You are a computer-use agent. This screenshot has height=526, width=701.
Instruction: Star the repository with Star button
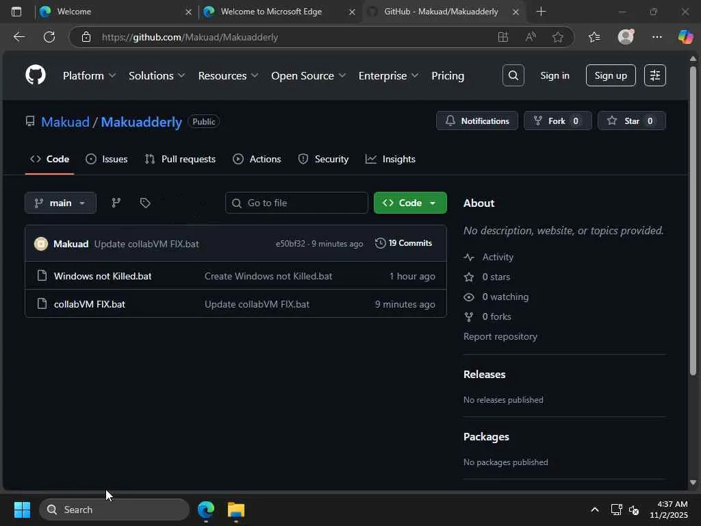click(631, 121)
